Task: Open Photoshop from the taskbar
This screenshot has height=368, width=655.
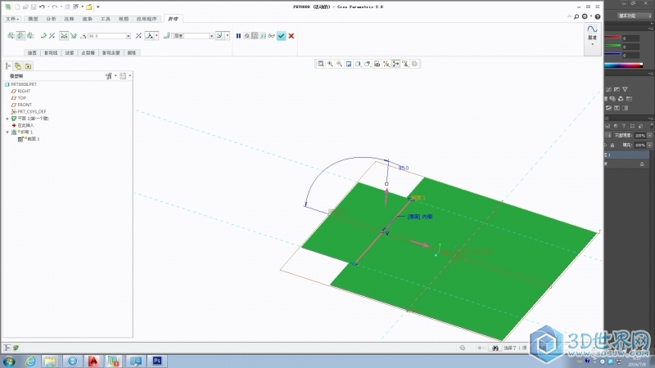Action: point(156,360)
